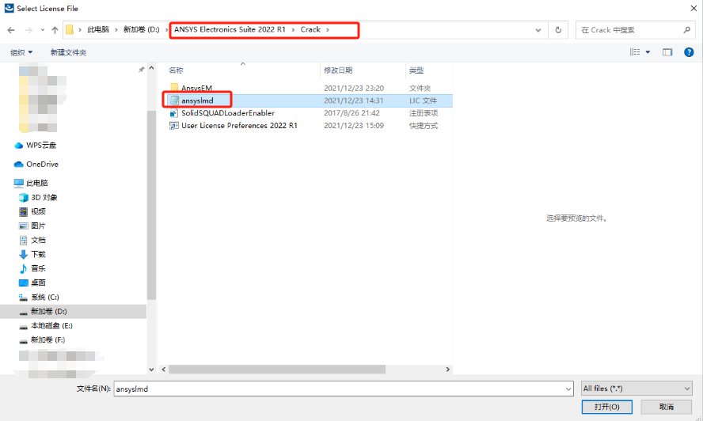The width and height of the screenshot is (703, 421).
Task: Open 音乐 folder in sidebar
Action: pos(38,268)
